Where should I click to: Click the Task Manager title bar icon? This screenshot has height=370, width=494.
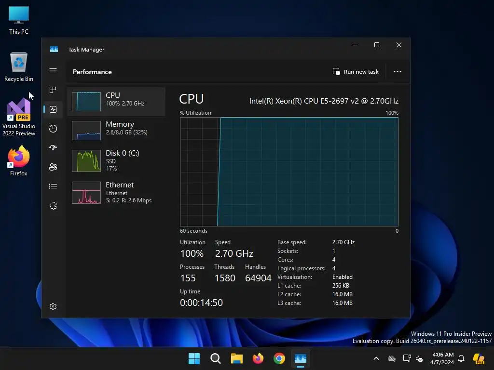tap(54, 50)
